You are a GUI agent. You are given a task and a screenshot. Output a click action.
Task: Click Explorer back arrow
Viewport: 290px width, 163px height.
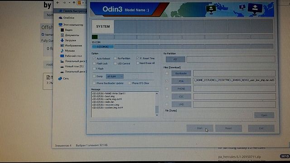pos(58,3)
